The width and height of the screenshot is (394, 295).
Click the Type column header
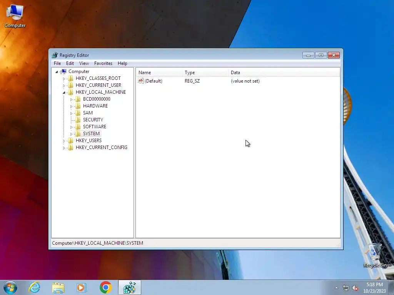205,73
